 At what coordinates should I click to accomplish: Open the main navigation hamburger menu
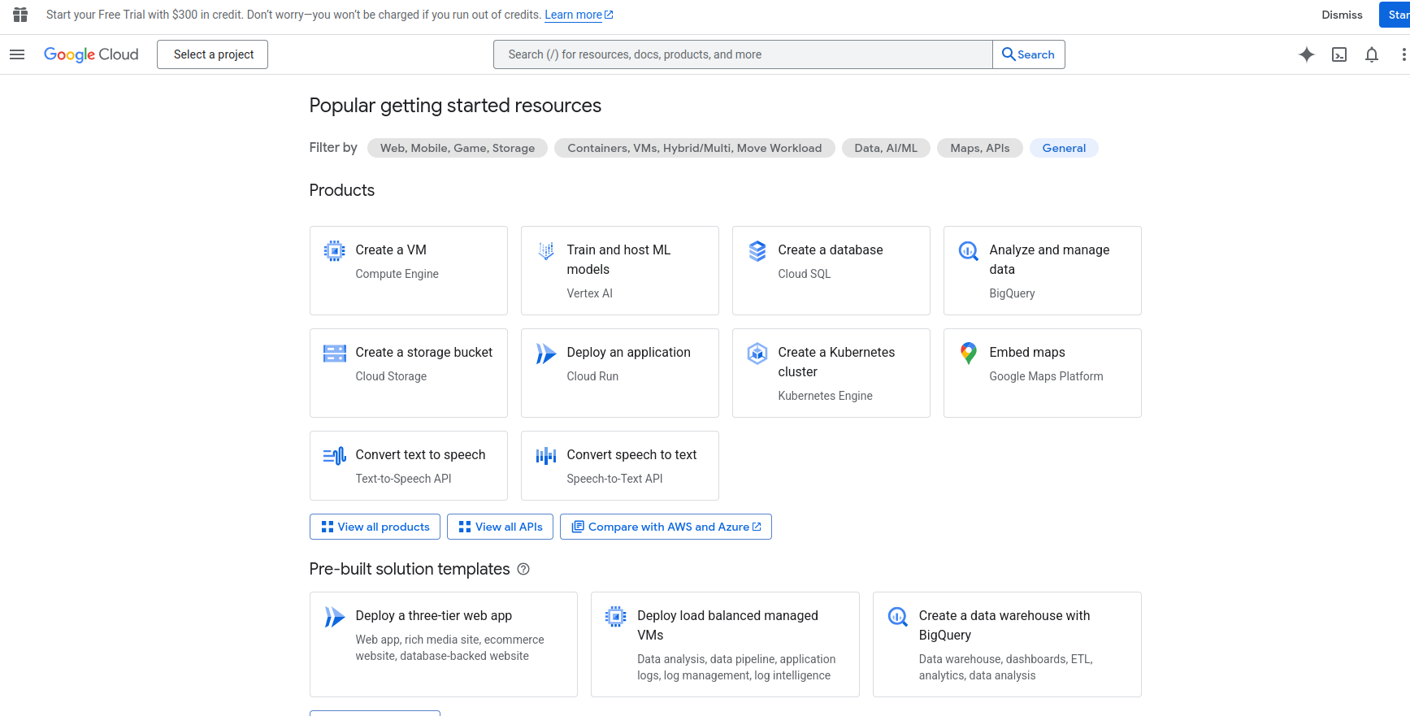pos(17,54)
